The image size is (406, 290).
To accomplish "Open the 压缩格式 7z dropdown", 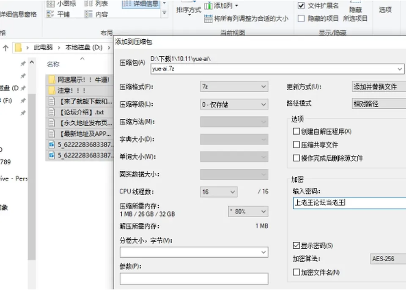I will click(x=234, y=87).
